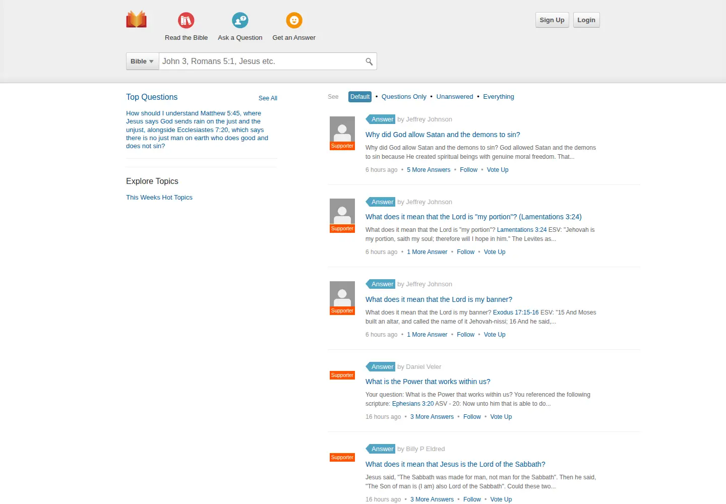Follow the Lord of the Sabbath question
726x504 pixels.
472,499
